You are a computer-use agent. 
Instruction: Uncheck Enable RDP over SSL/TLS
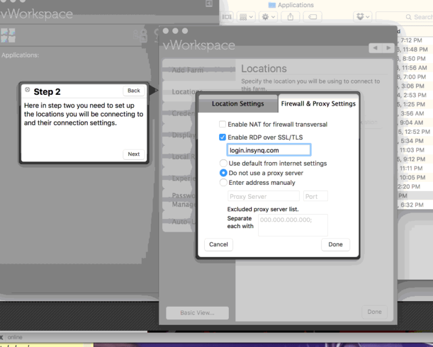[x=223, y=137]
